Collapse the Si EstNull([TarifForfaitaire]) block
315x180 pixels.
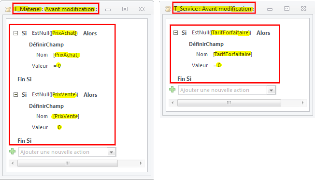click(175, 32)
